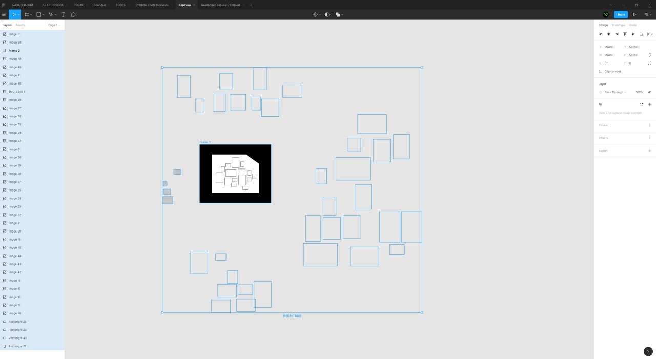Enable the Clip content checkbox
Image resolution: width=656 pixels, height=359 pixels.
[601, 71]
